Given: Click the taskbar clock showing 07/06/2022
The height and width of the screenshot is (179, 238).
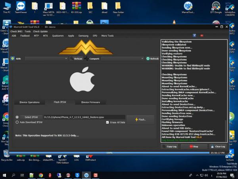Looking at the screenshot, I should point(221,175).
